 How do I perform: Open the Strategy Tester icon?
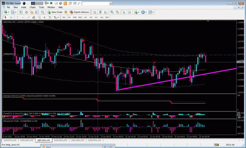pyautogui.click(x=43, y=12)
